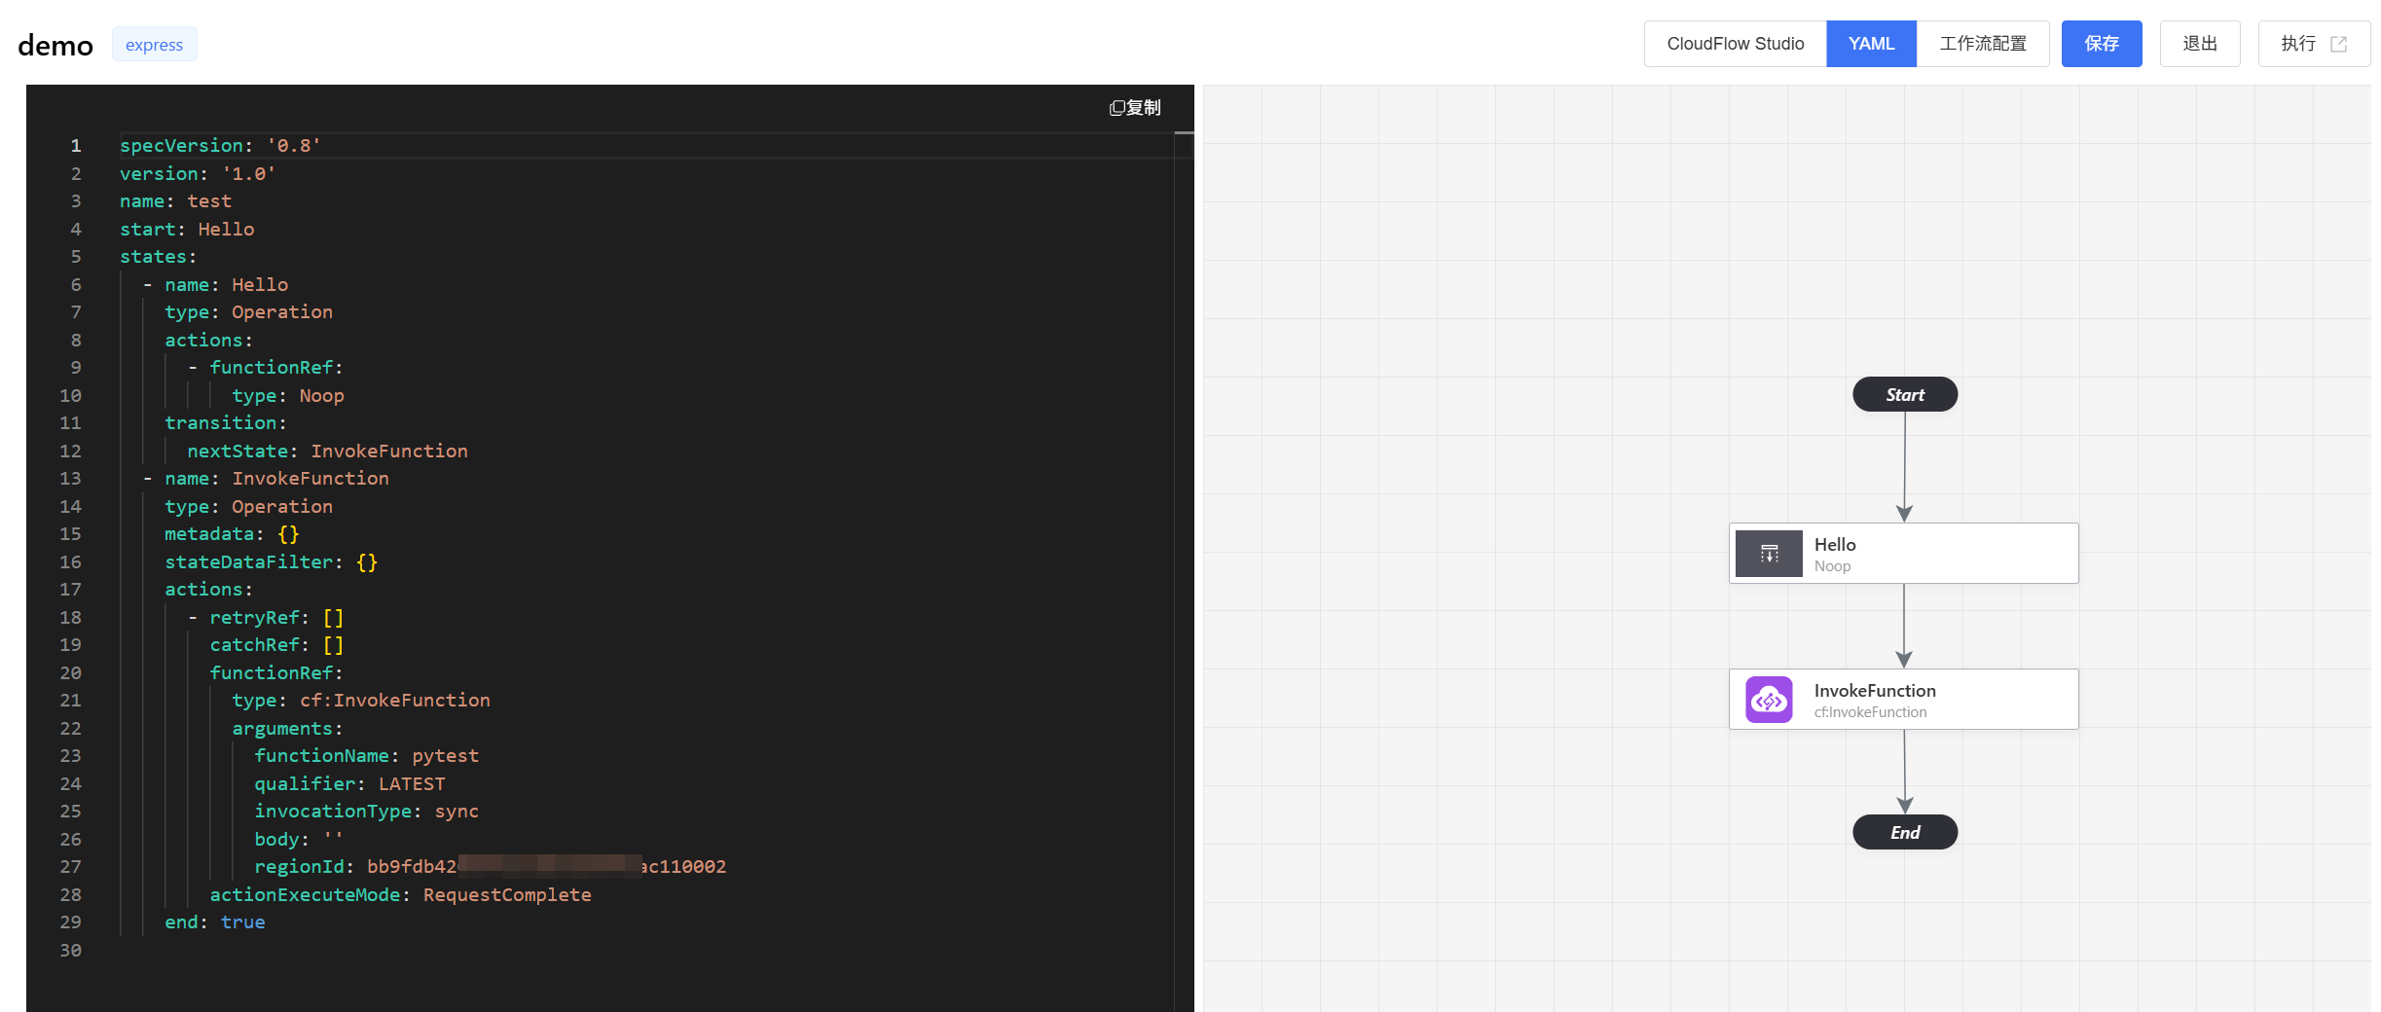Click the express tag label

point(154,45)
